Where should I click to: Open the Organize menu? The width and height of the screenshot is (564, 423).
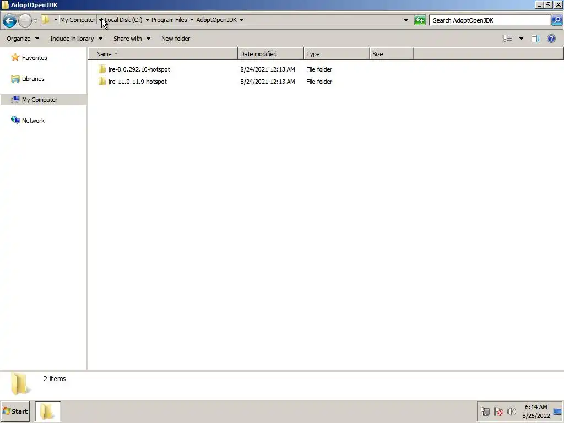(23, 39)
